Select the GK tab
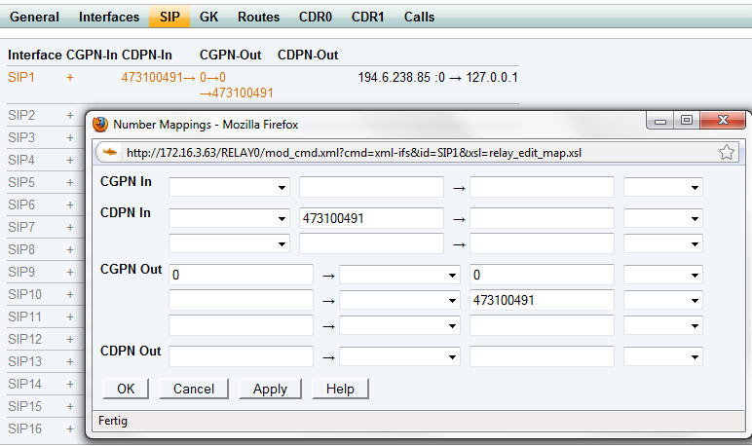The height and width of the screenshot is (446, 752). (208, 17)
